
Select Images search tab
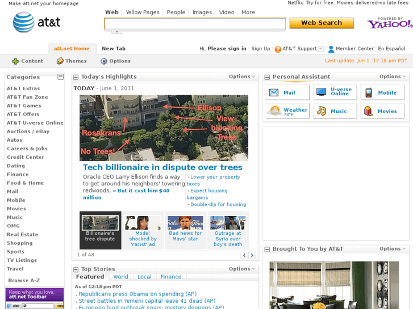[202, 12]
